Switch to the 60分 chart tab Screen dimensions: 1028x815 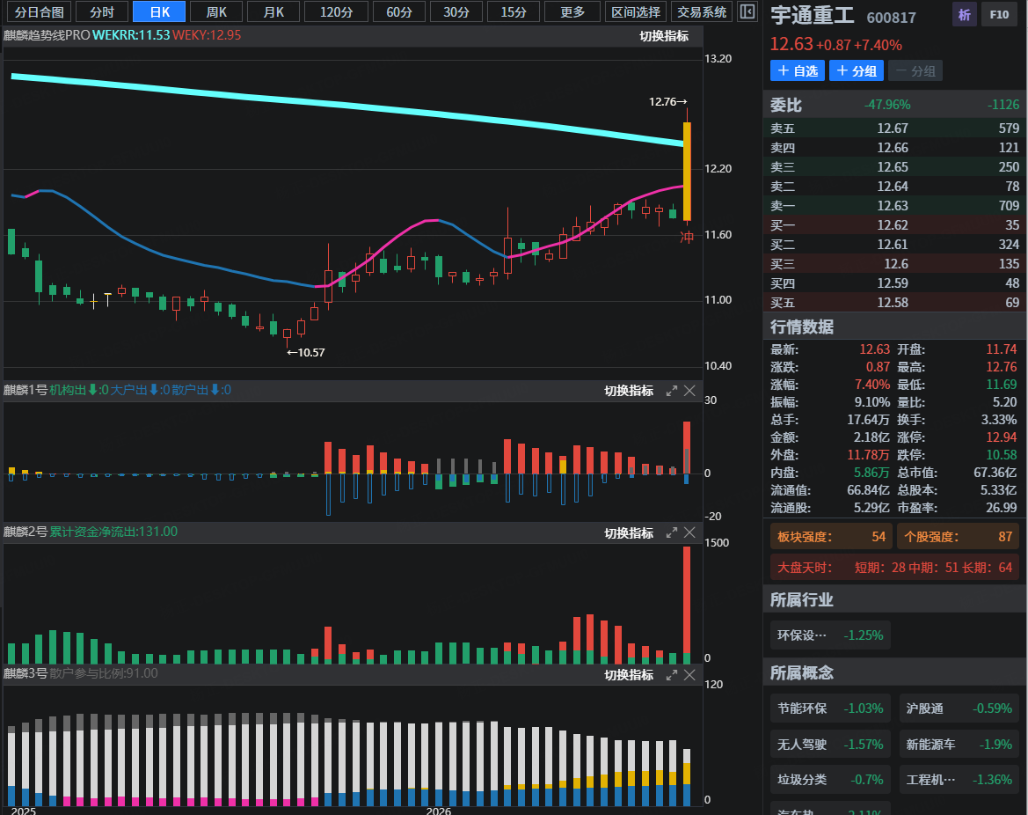point(399,11)
